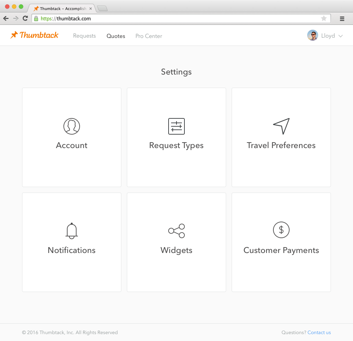Click the Customer Payments dollar icon
353x341 pixels.
pos(281,230)
